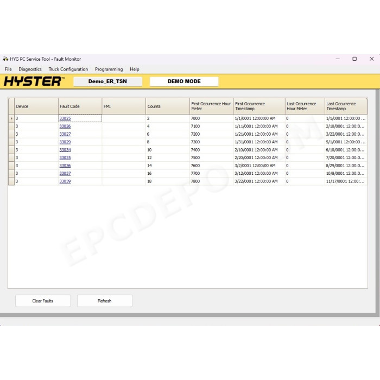Select hour meter value 7700
The height and width of the screenshot is (380, 380).
coord(212,174)
